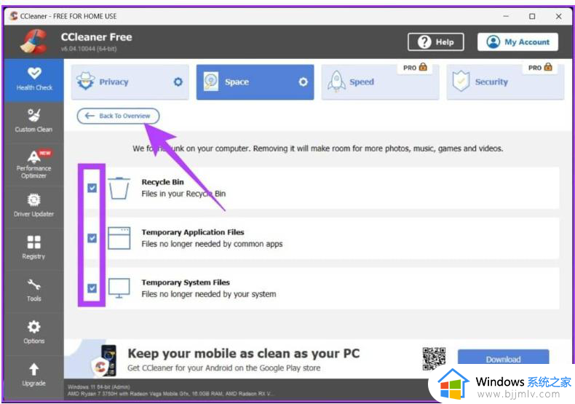Select the Security PRO tab

tap(505, 82)
